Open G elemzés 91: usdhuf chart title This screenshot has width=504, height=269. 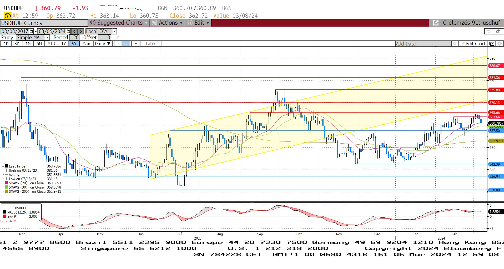click(471, 23)
